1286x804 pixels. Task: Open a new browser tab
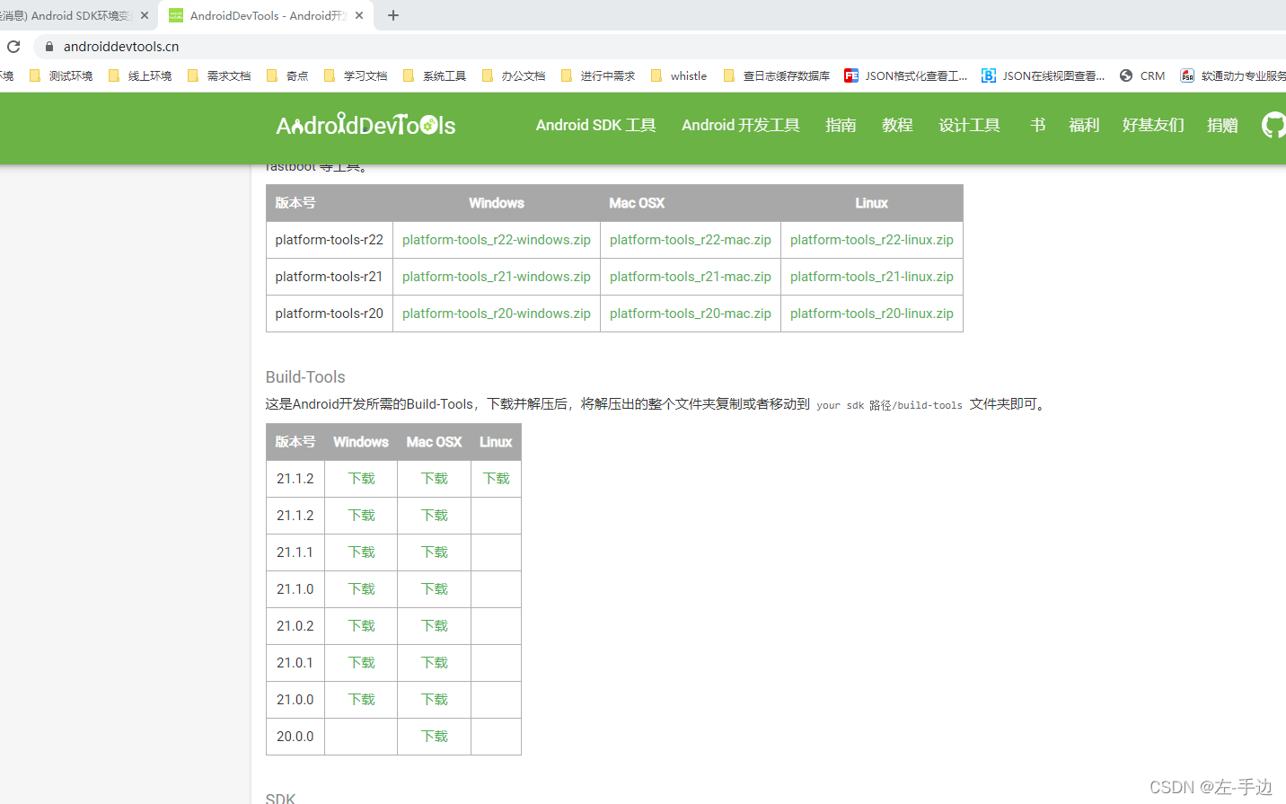tap(393, 15)
